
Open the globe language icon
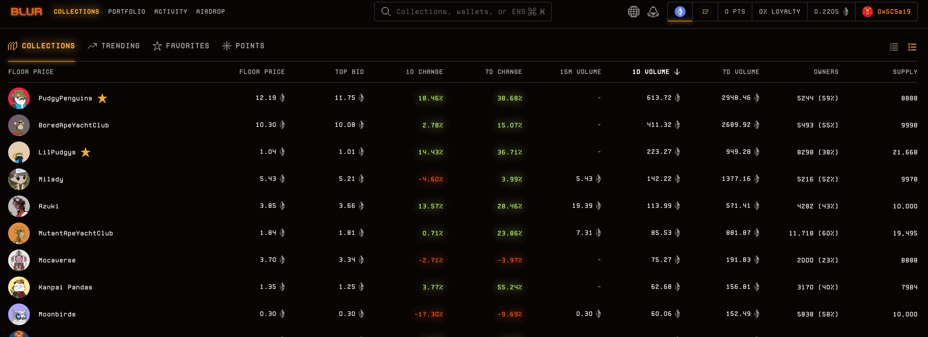point(633,12)
